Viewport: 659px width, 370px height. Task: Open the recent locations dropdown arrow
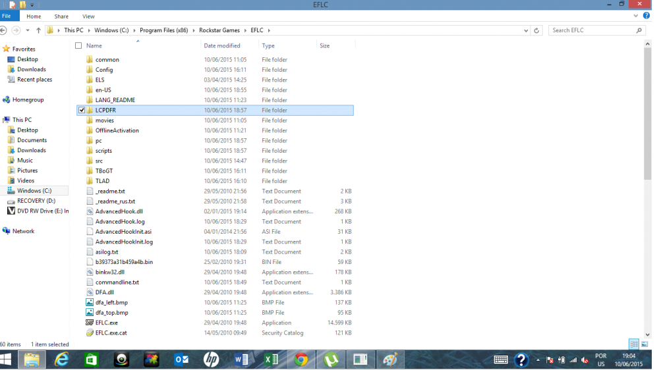28,30
